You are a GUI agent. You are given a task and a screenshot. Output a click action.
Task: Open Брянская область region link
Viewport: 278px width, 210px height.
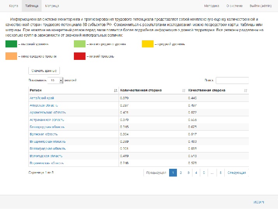pyautogui.click(x=44, y=134)
